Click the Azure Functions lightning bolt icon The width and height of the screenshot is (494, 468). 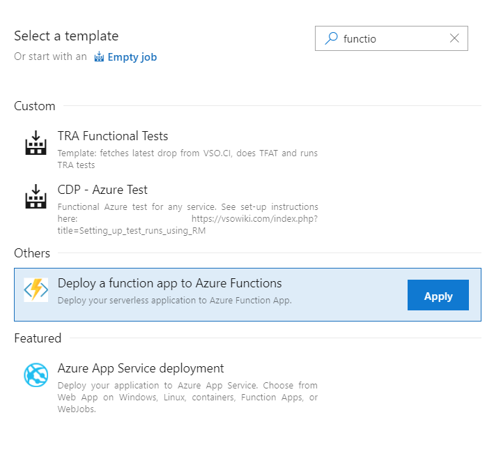(x=36, y=289)
